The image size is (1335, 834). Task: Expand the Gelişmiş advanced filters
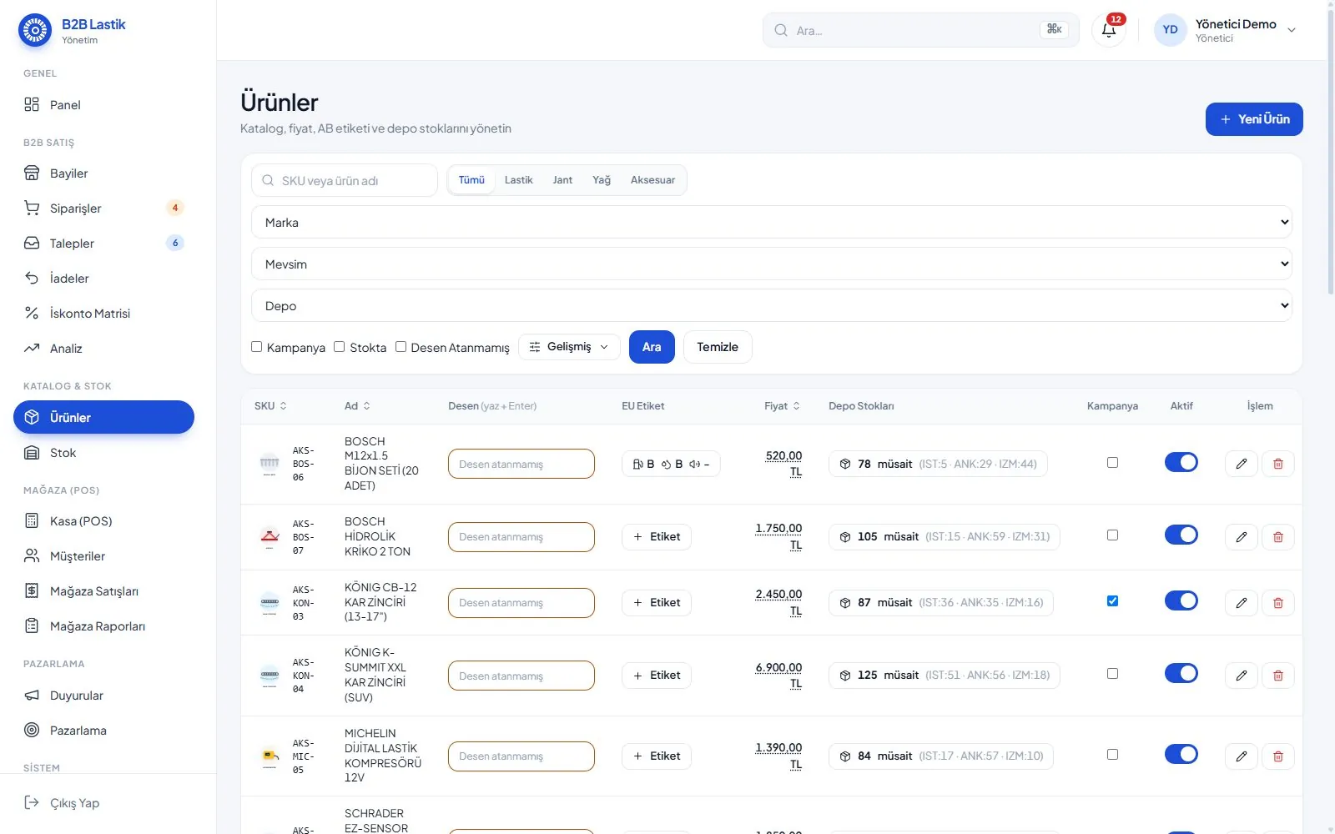[569, 347]
